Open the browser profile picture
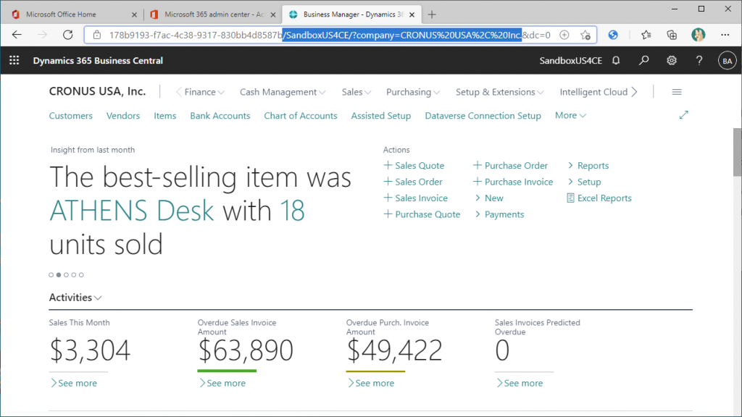This screenshot has width=742, height=417. point(698,35)
